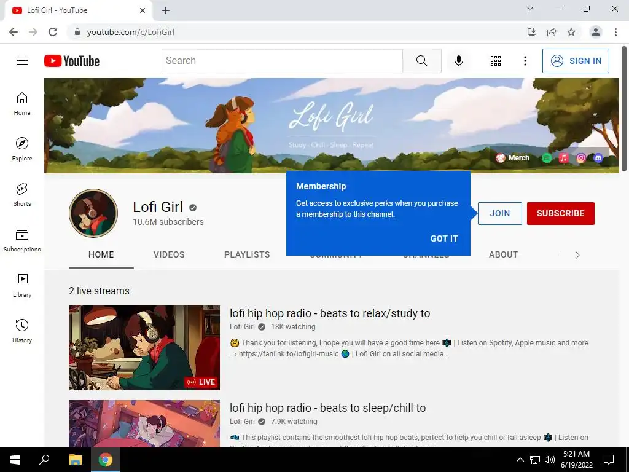629x472 pixels.
Task: Bookmark this page with the star icon
Action: pos(571,32)
